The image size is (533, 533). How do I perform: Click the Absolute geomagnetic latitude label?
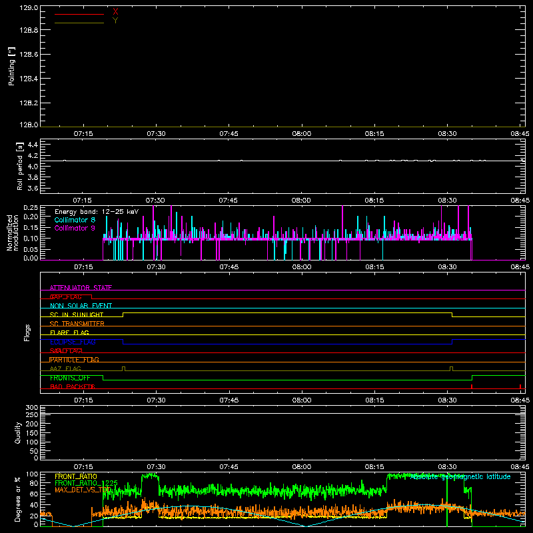click(x=460, y=476)
